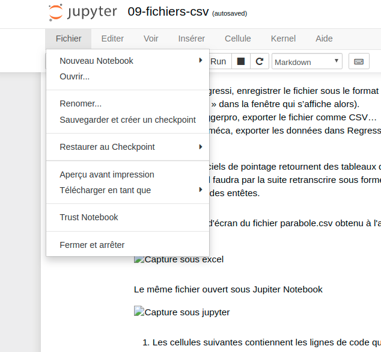Close the Fichier menu
The image size is (381, 352).
coord(69,39)
